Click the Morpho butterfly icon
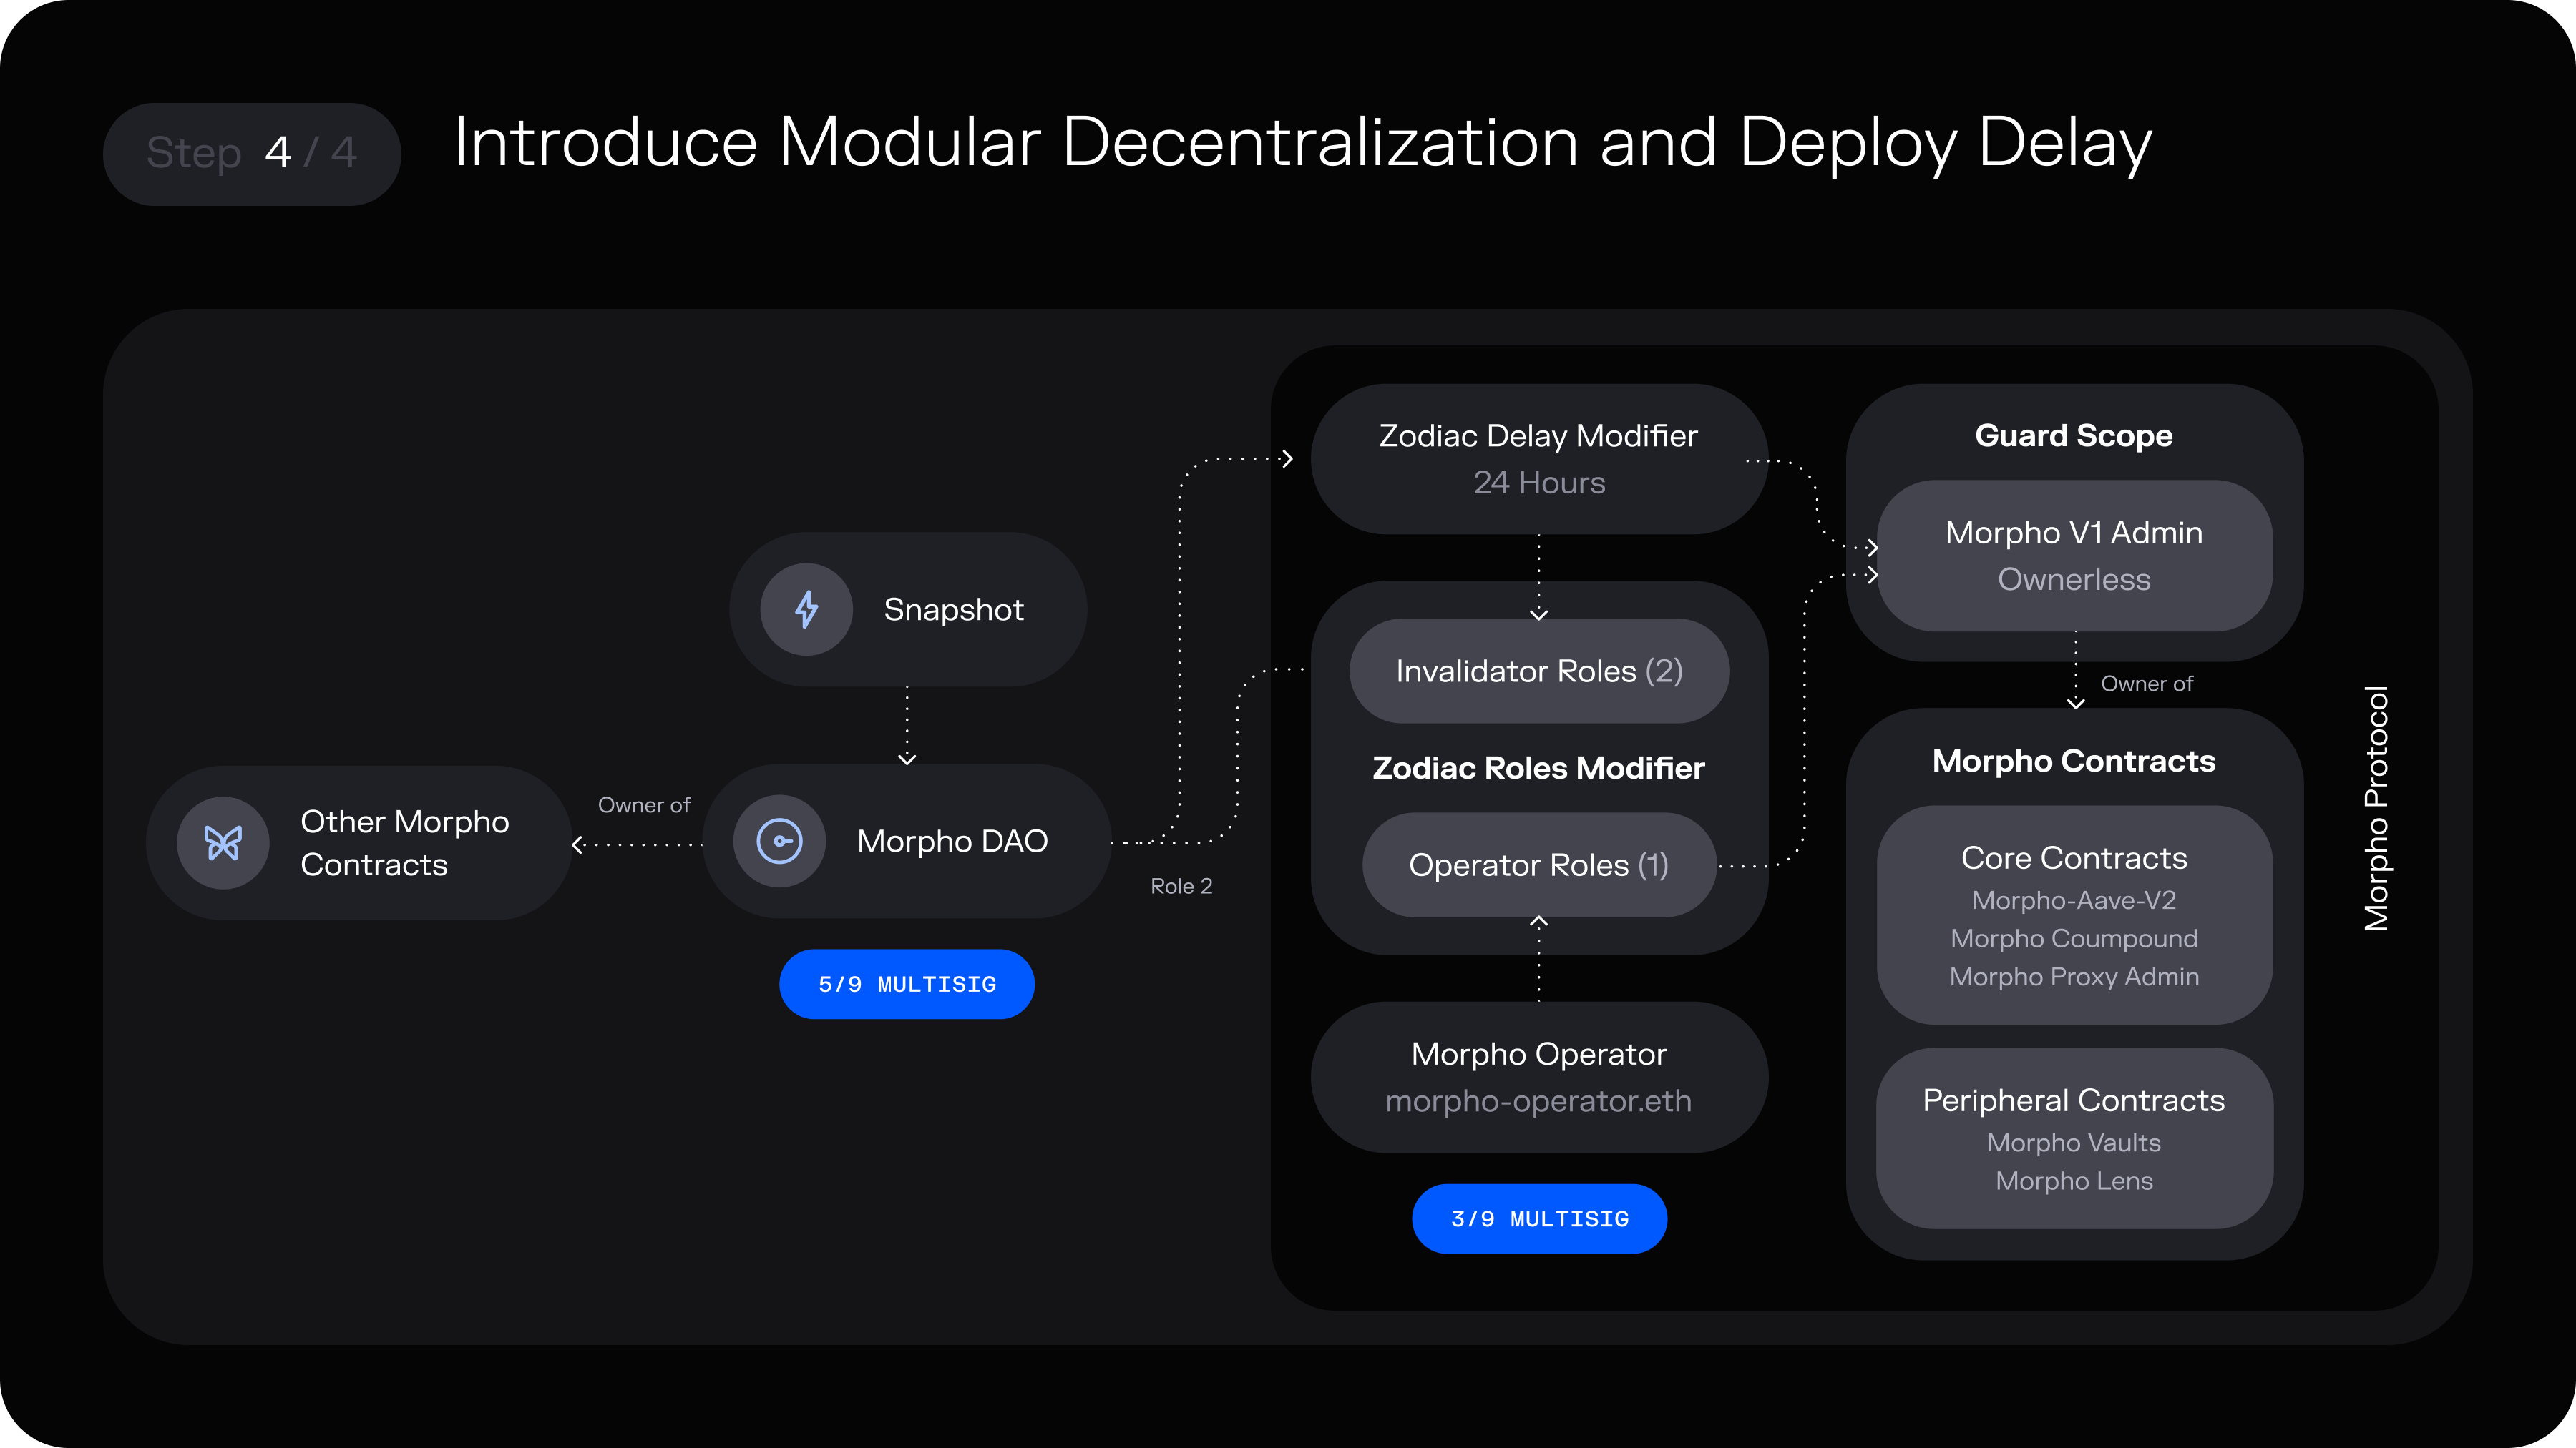This screenshot has width=2576, height=1448. coord(223,842)
